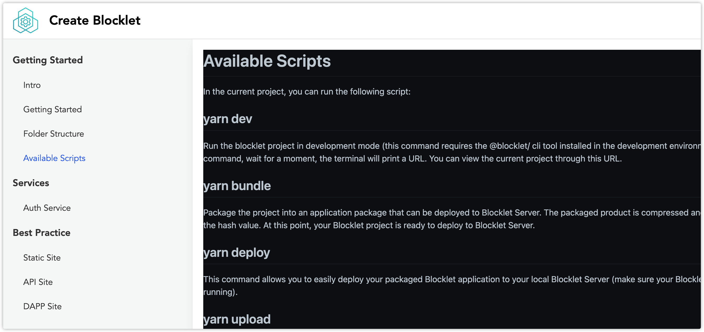
Task: Open the Intro page in sidebar
Action: pyautogui.click(x=32, y=85)
